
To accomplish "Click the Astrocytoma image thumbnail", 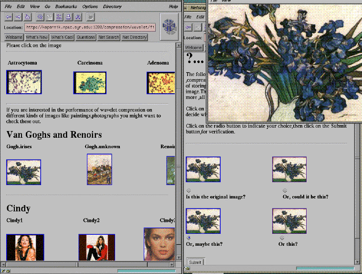I will click(24, 82).
